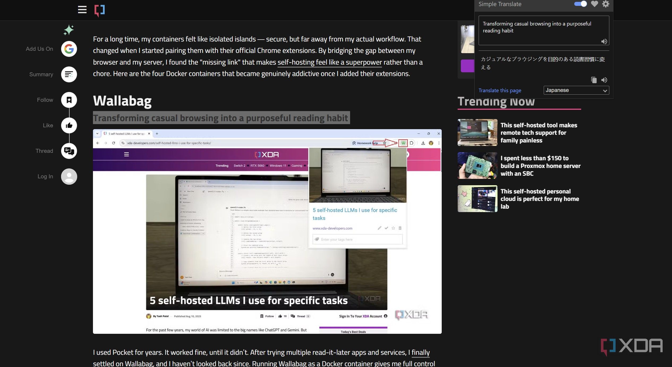Screen dimensions: 672x367
Task: Toggle Simple Translate on/off switch
Action: pyautogui.click(x=580, y=4)
